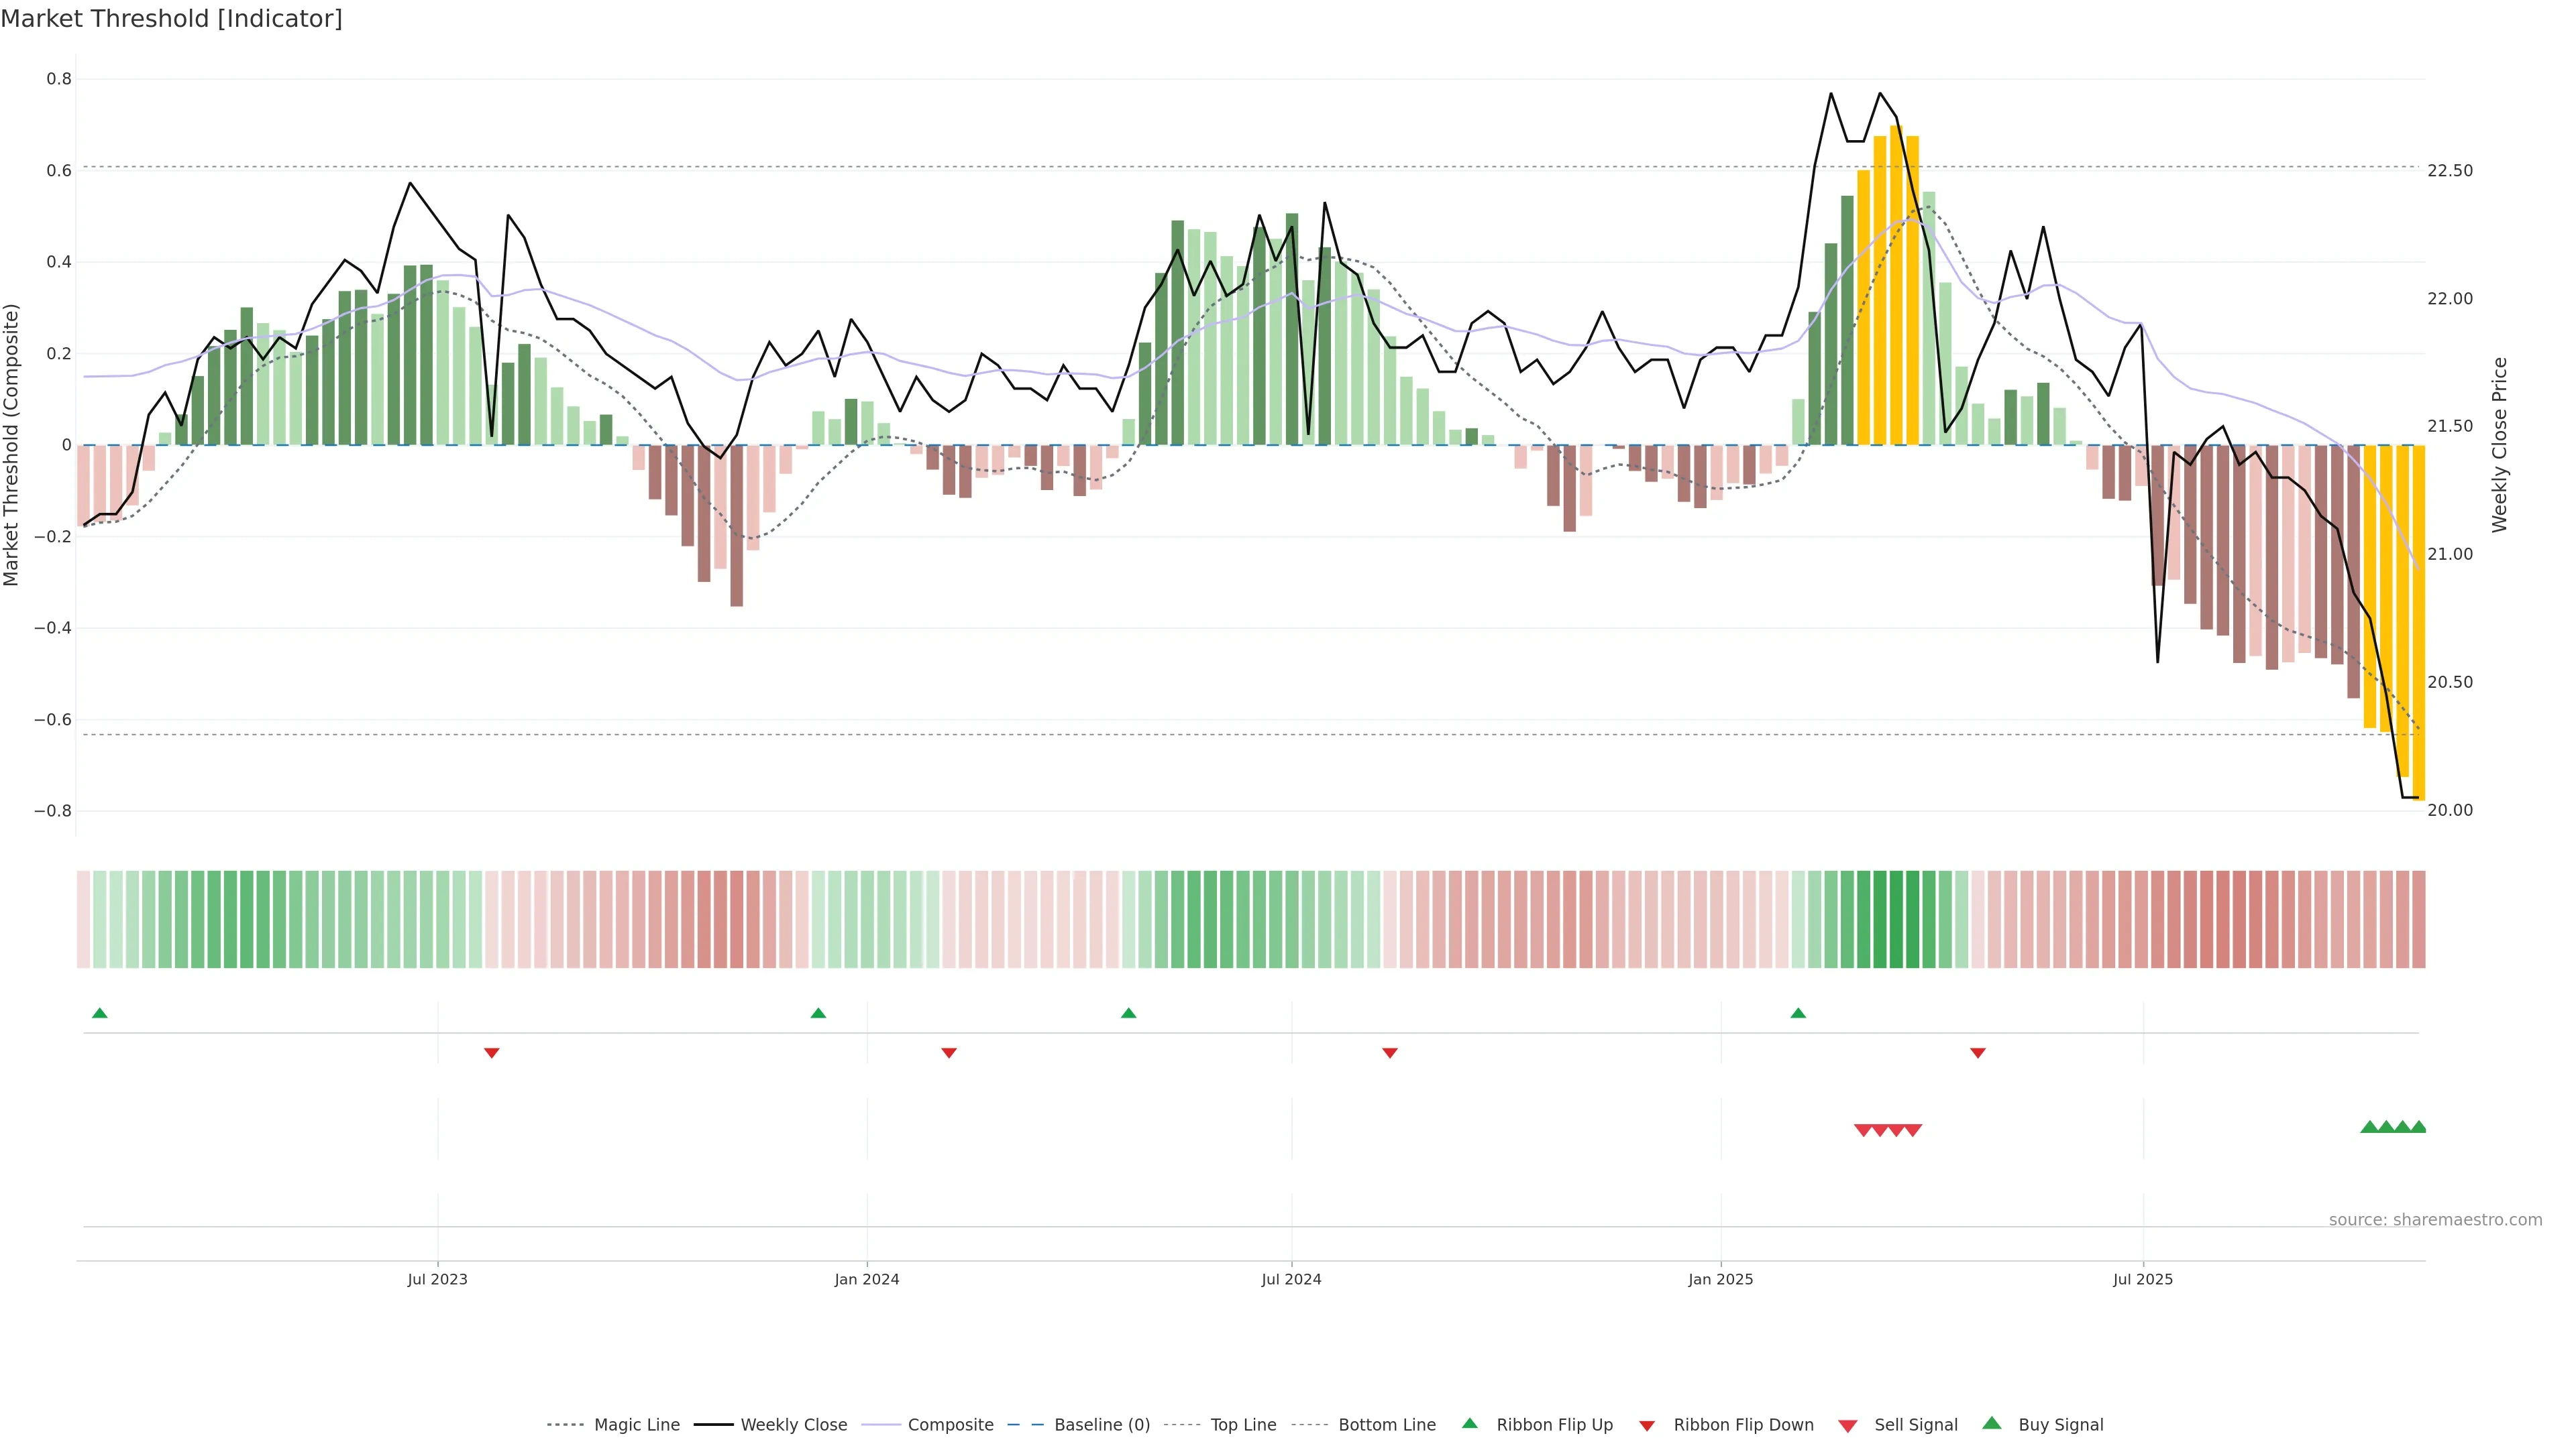
Task: Toggle the Top Line legend entry
Action: (x=1243, y=1425)
